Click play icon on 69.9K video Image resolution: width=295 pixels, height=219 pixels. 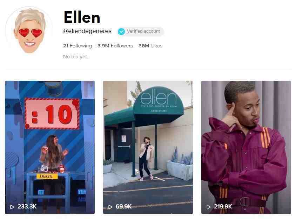[x=110, y=207]
